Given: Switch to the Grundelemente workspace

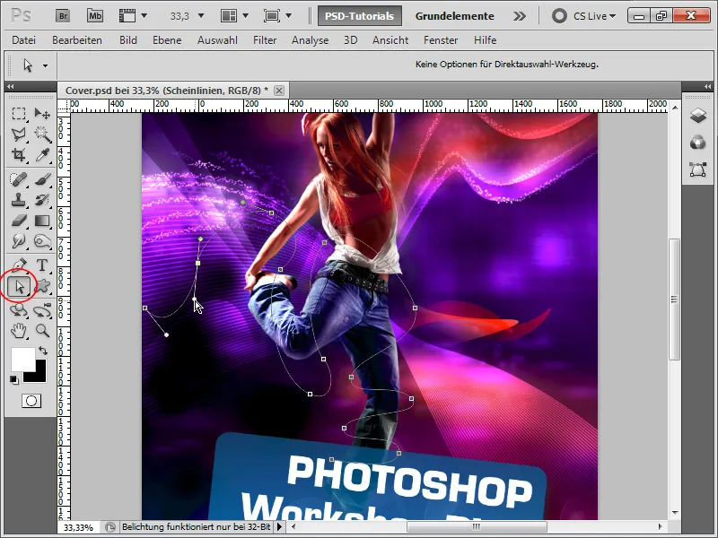Looking at the screenshot, I should pyautogui.click(x=455, y=16).
